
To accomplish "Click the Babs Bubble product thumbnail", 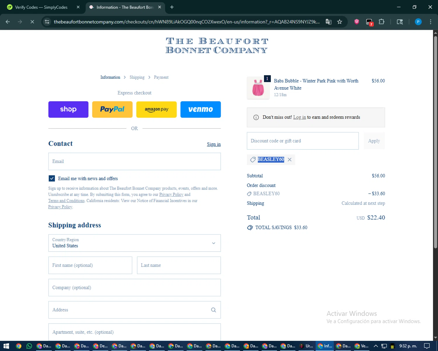I will [x=258, y=88].
